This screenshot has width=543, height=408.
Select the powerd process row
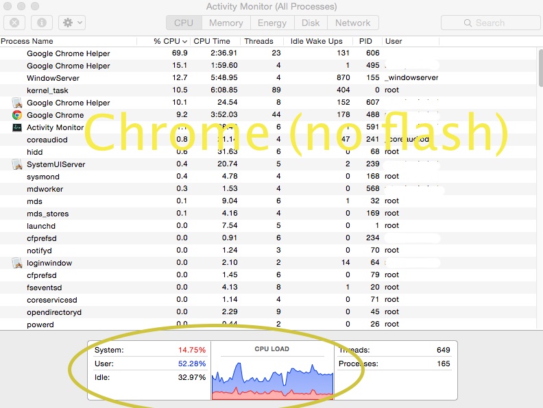(x=268, y=324)
